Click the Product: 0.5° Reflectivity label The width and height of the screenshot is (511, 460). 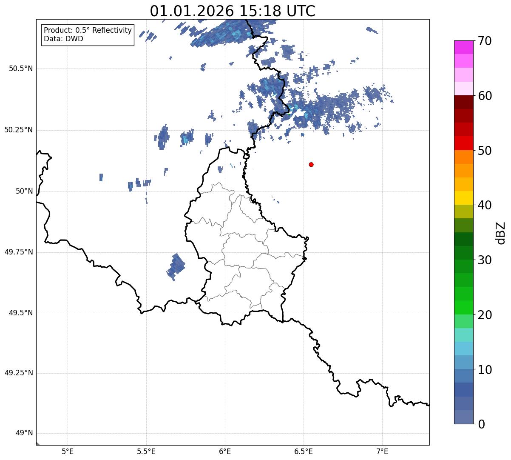(x=88, y=31)
